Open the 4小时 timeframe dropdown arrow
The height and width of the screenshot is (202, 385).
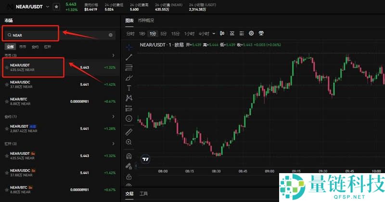click(x=214, y=34)
